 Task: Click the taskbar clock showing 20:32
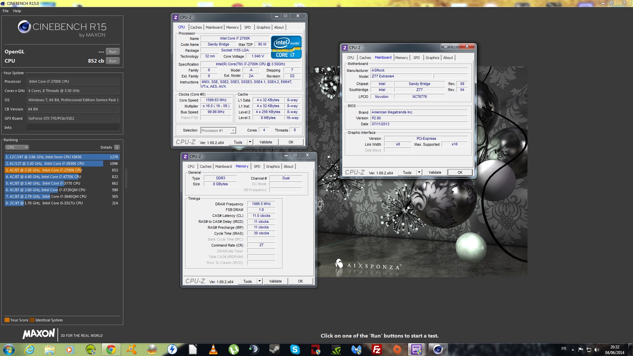[x=615, y=350]
